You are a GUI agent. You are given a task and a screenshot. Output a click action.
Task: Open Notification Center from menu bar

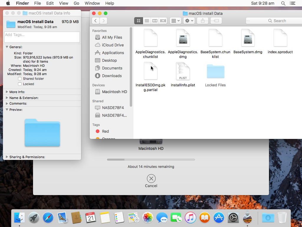point(293,3)
